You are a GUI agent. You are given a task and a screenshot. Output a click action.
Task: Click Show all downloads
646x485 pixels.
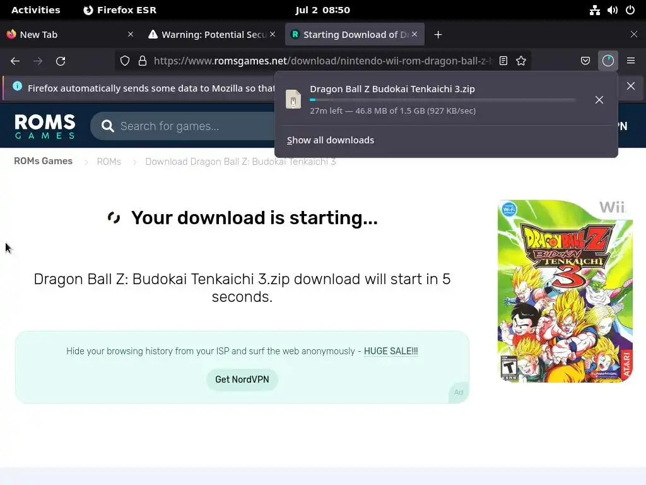coord(331,140)
